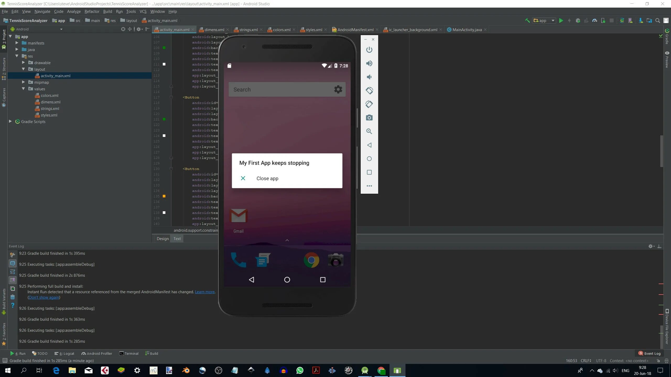Take an emulator screenshot with the camera icon
The image size is (671, 377).
tap(369, 118)
